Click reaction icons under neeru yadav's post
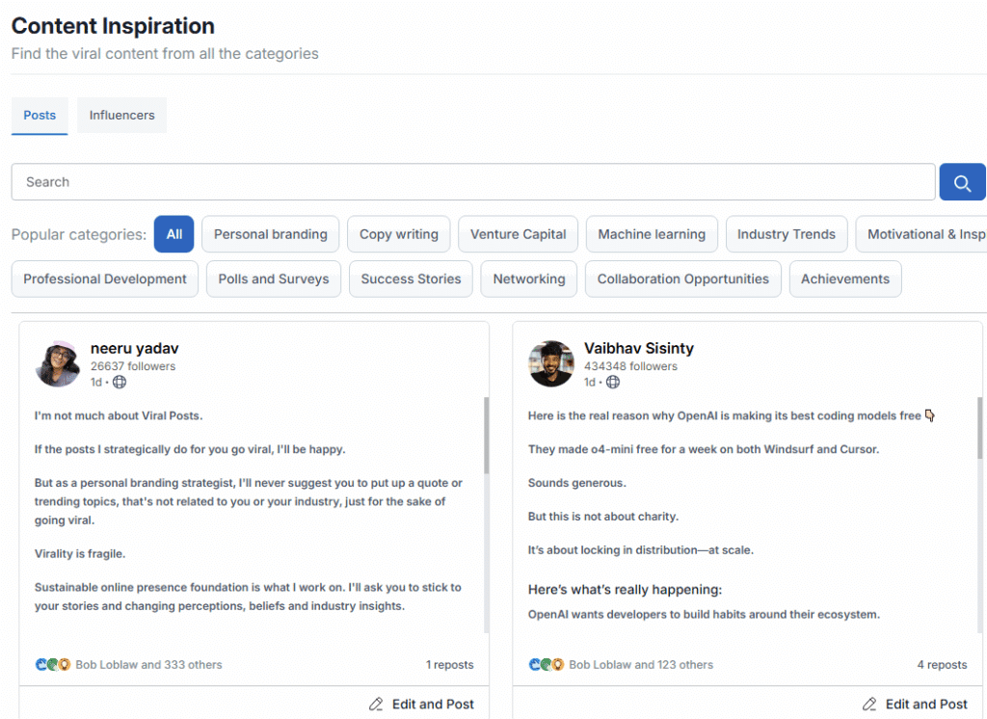Viewport: 987px width, 719px height. (x=53, y=665)
